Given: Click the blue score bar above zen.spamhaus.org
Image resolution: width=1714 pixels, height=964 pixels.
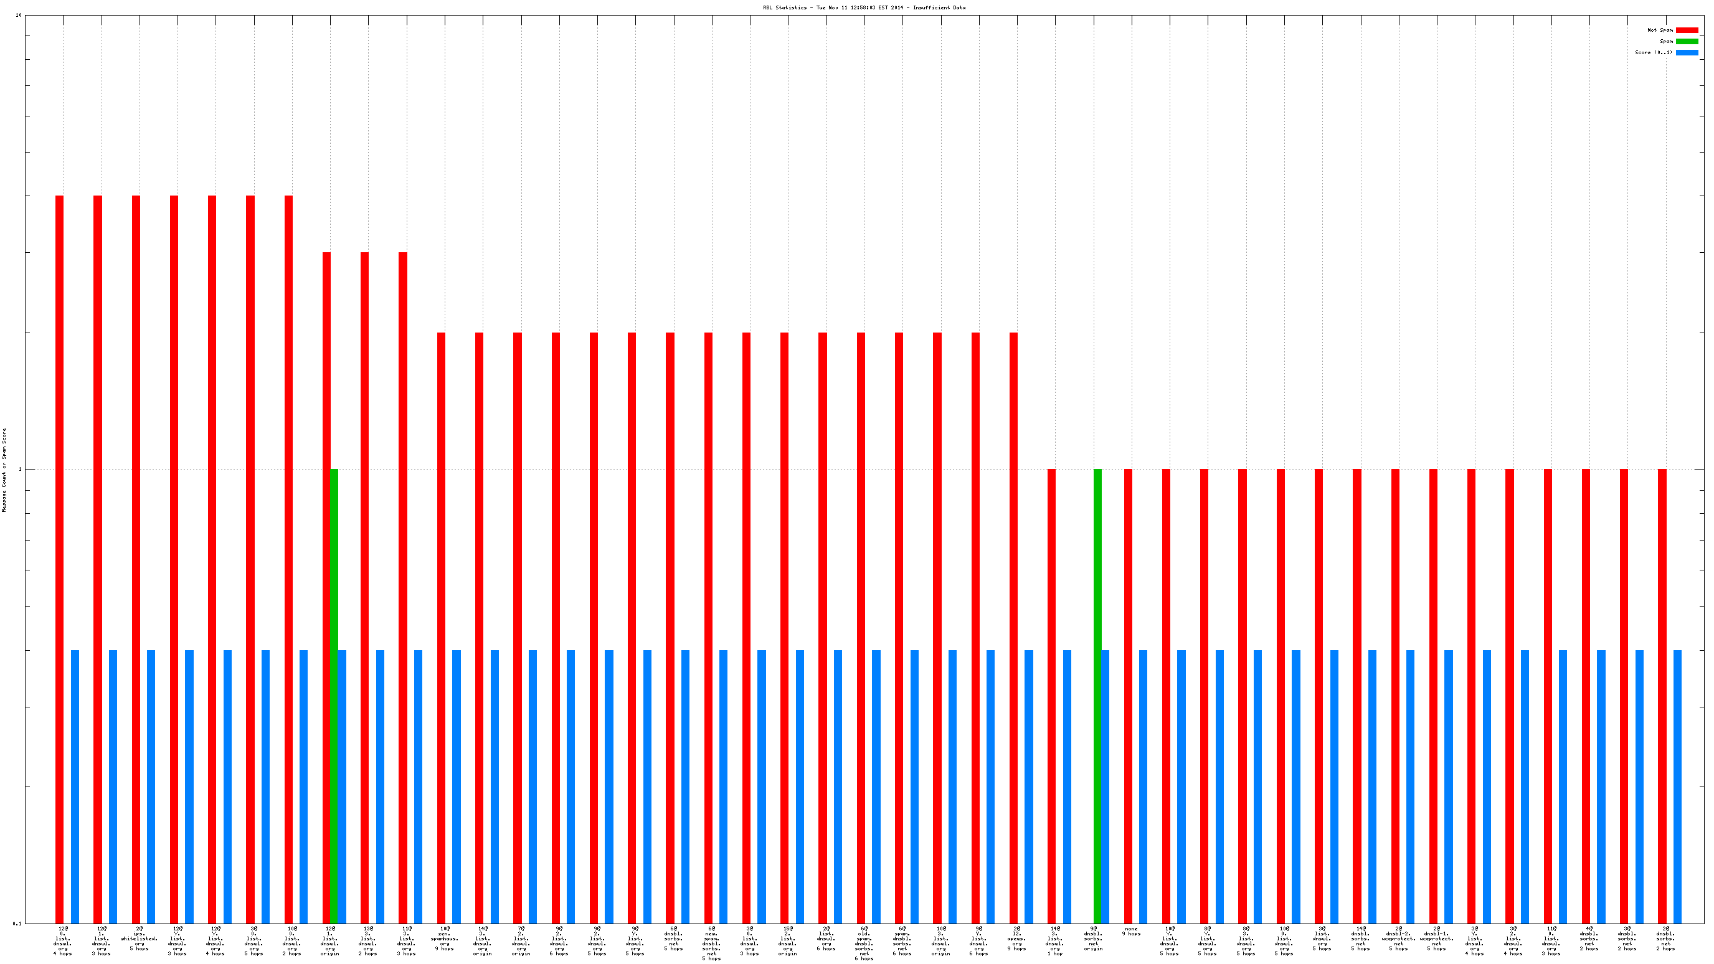Looking at the screenshot, I should 457,787.
